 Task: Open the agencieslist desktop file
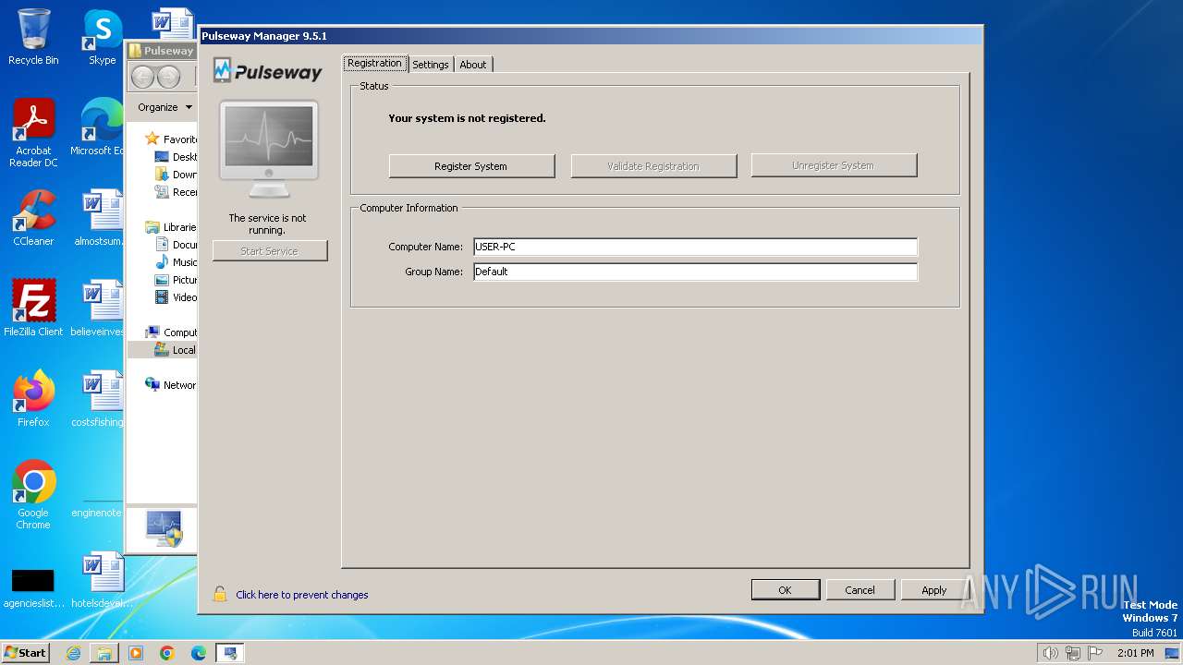coord(33,587)
